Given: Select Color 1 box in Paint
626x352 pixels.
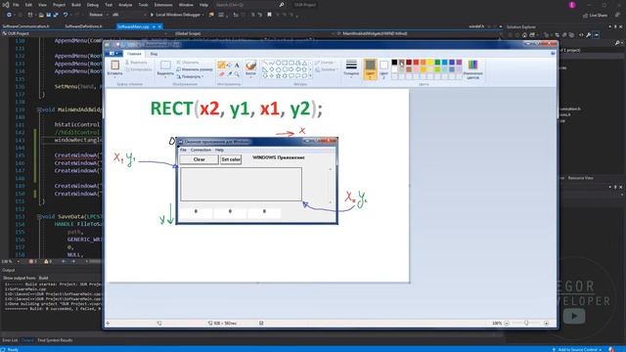Looking at the screenshot, I should pyautogui.click(x=370, y=68).
